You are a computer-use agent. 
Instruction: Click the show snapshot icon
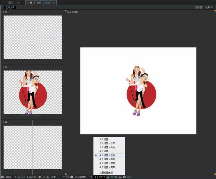(x=44, y=177)
